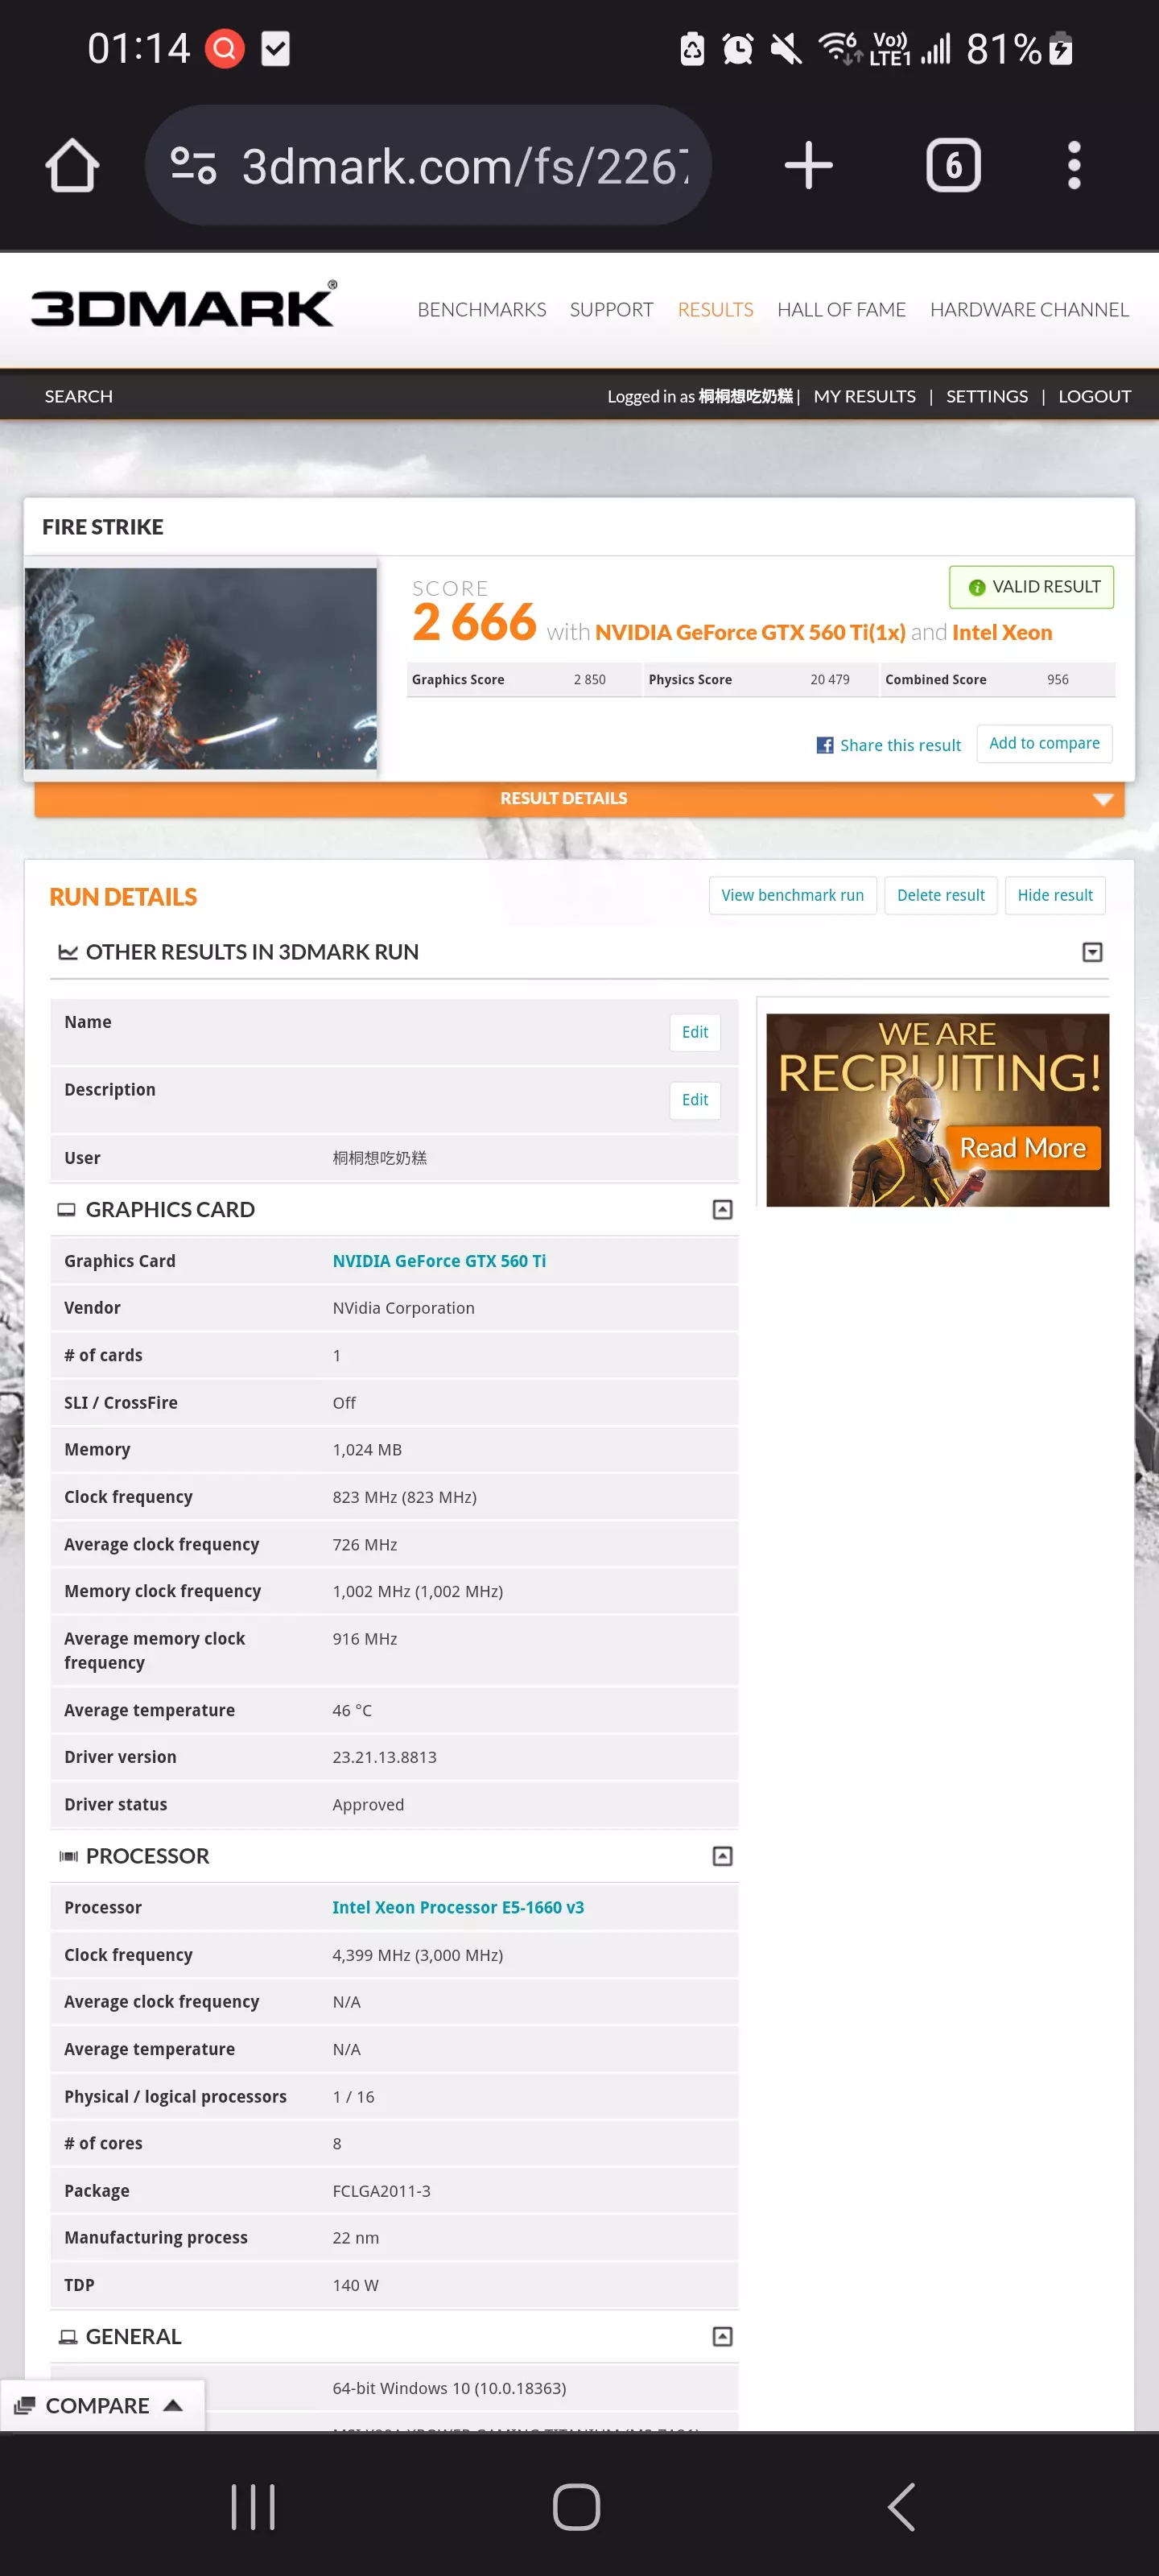Click the Facebook share icon
Image resolution: width=1159 pixels, height=2576 pixels.
click(x=825, y=745)
